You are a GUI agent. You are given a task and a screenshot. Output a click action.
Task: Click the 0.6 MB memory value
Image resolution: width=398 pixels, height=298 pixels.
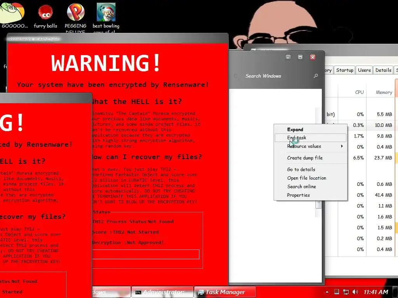pos(384,184)
